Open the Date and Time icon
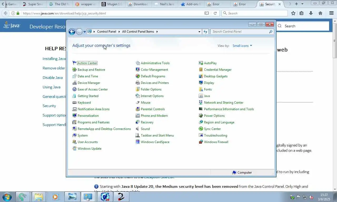The width and height of the screenshot is (337, 202). (75, 76)
